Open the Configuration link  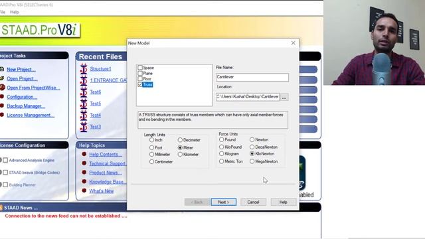pyautogui.click(x=22, y=97)
